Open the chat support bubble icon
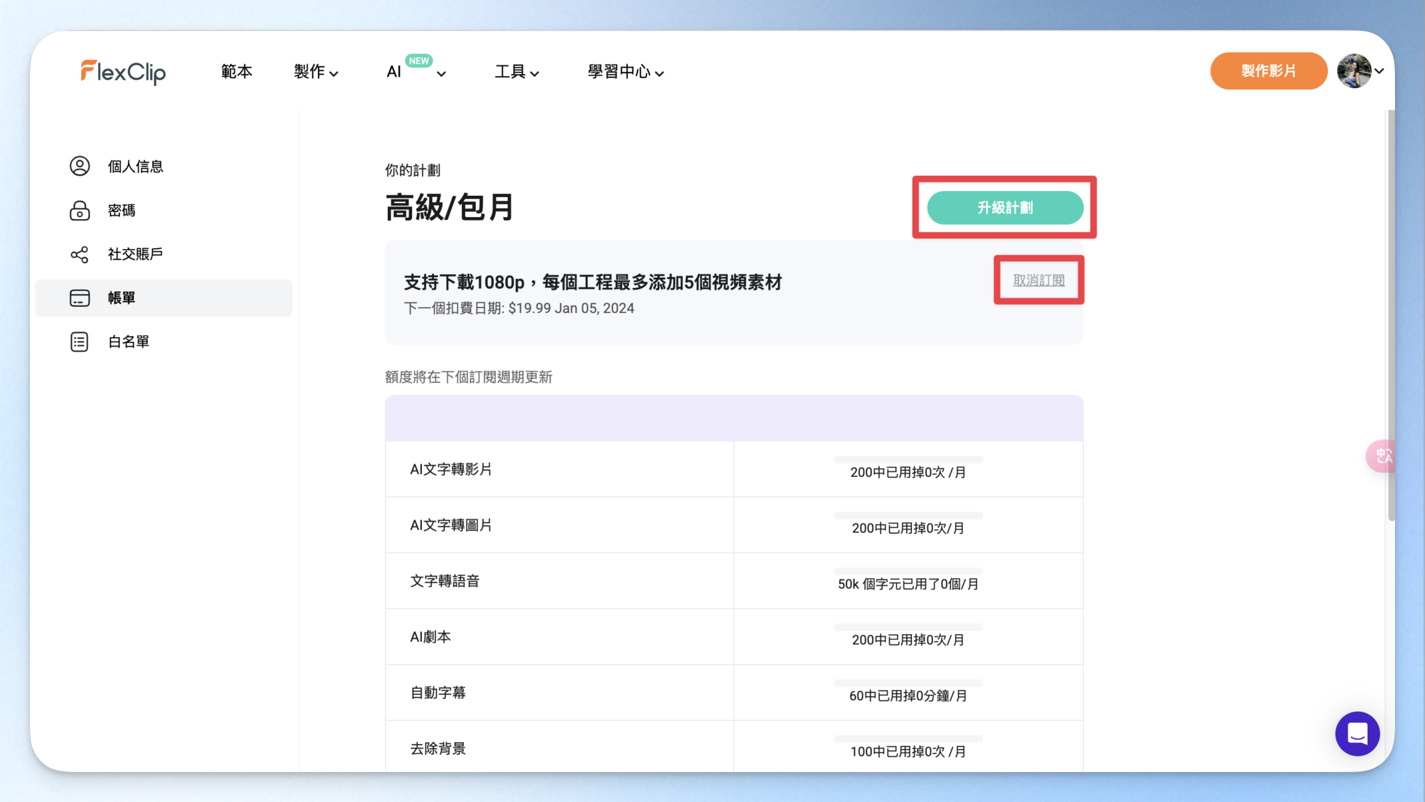 1357,733
